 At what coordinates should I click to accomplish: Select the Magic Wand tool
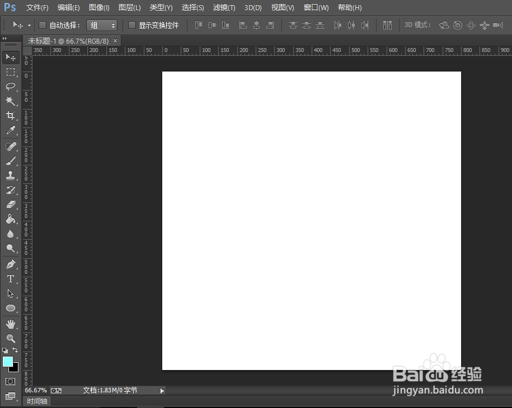(x=11, y=101)
